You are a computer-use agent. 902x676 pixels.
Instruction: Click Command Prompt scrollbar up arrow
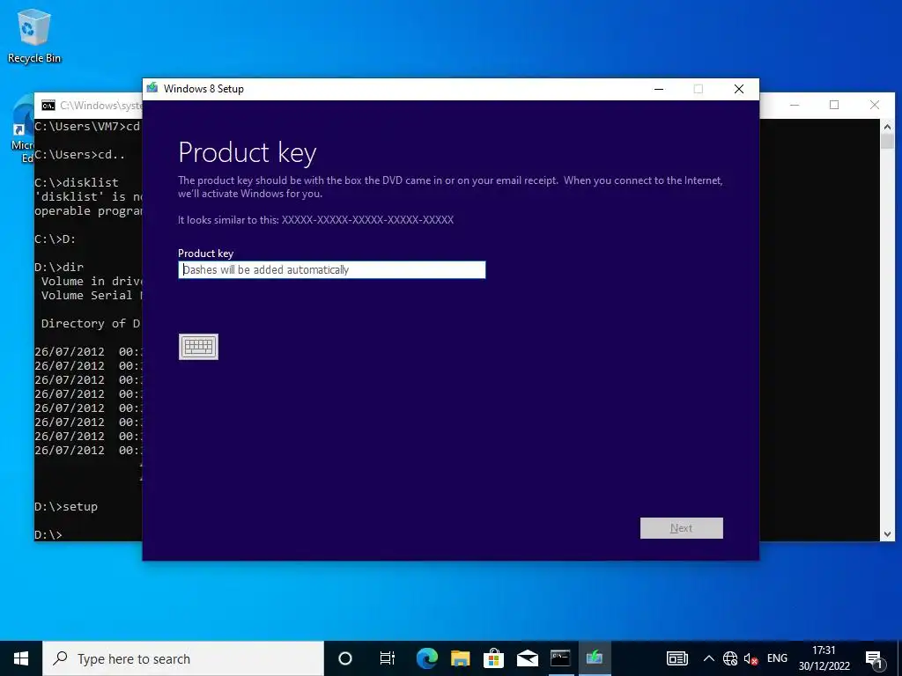887,127
